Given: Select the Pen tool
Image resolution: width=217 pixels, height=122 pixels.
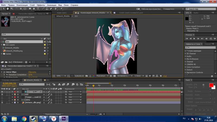Looking at the screenshot, I should coord(34,9).
